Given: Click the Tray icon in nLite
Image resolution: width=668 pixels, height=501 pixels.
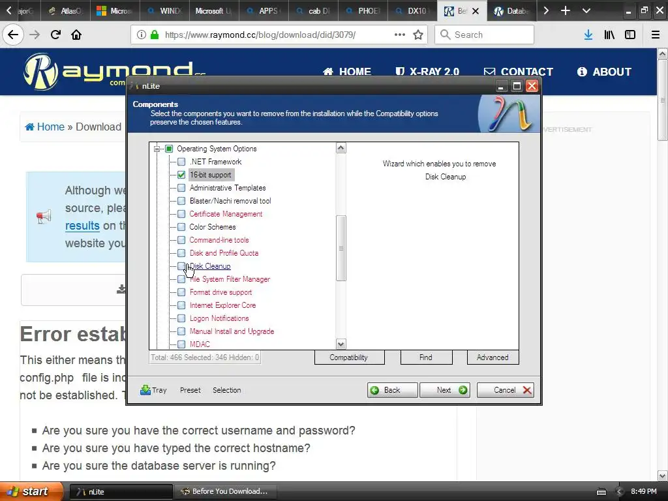Looking at the screenshot, I should click(153, 390).
